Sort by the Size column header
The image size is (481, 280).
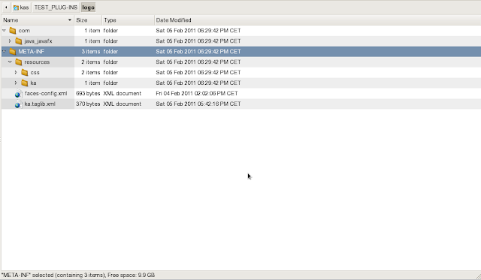click(88, 20)
